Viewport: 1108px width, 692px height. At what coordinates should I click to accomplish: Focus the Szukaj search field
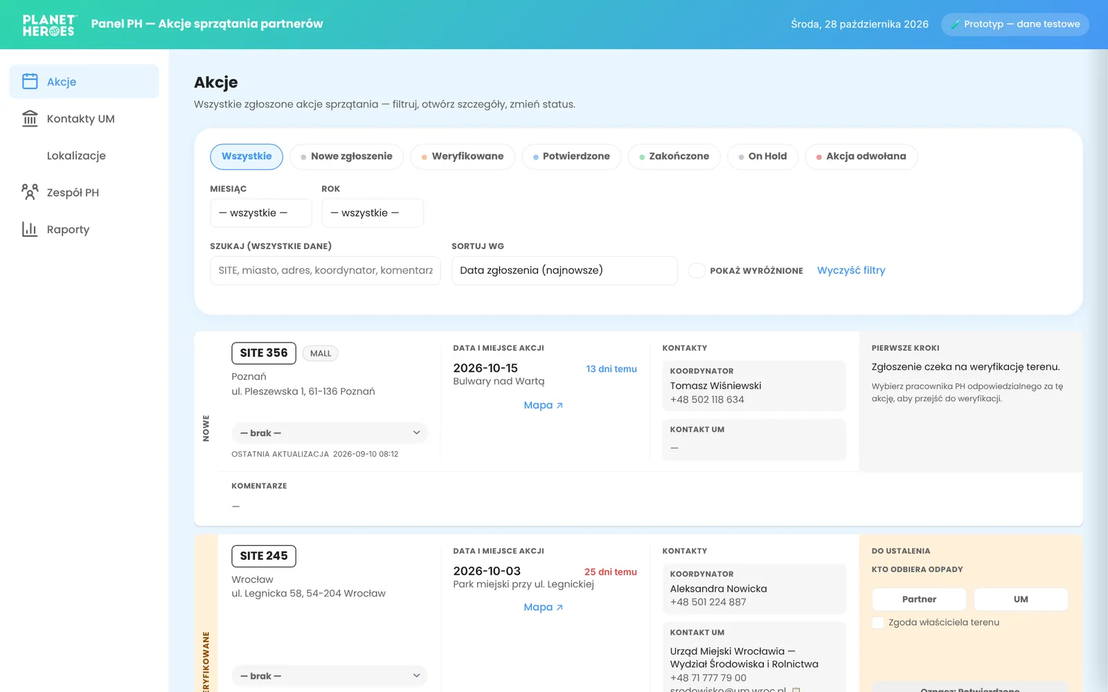325,271
